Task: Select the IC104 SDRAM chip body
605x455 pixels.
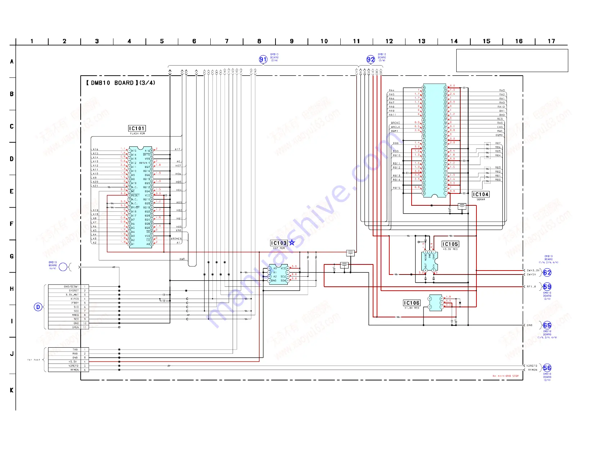Action: pyautogui.click(x=435, y=140)
